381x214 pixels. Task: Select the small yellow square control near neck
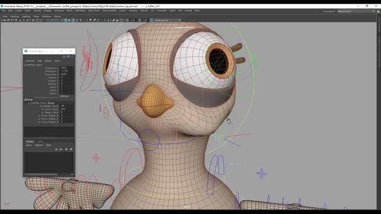tap(221, 137)
